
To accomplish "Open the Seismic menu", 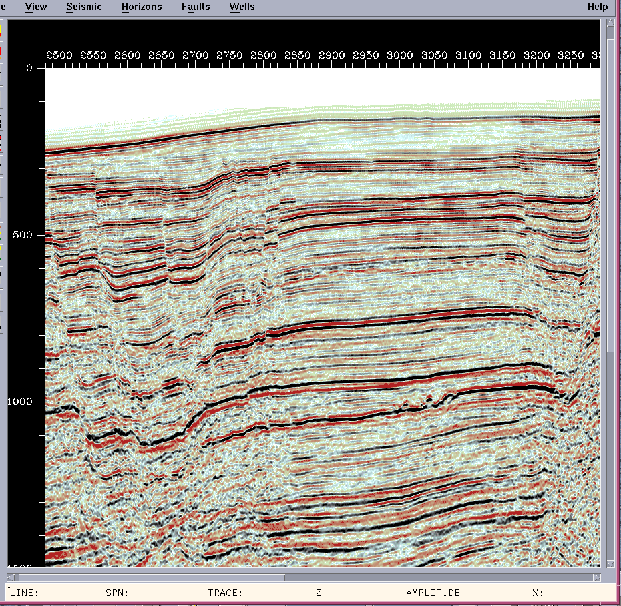I will tap(84, 7).
